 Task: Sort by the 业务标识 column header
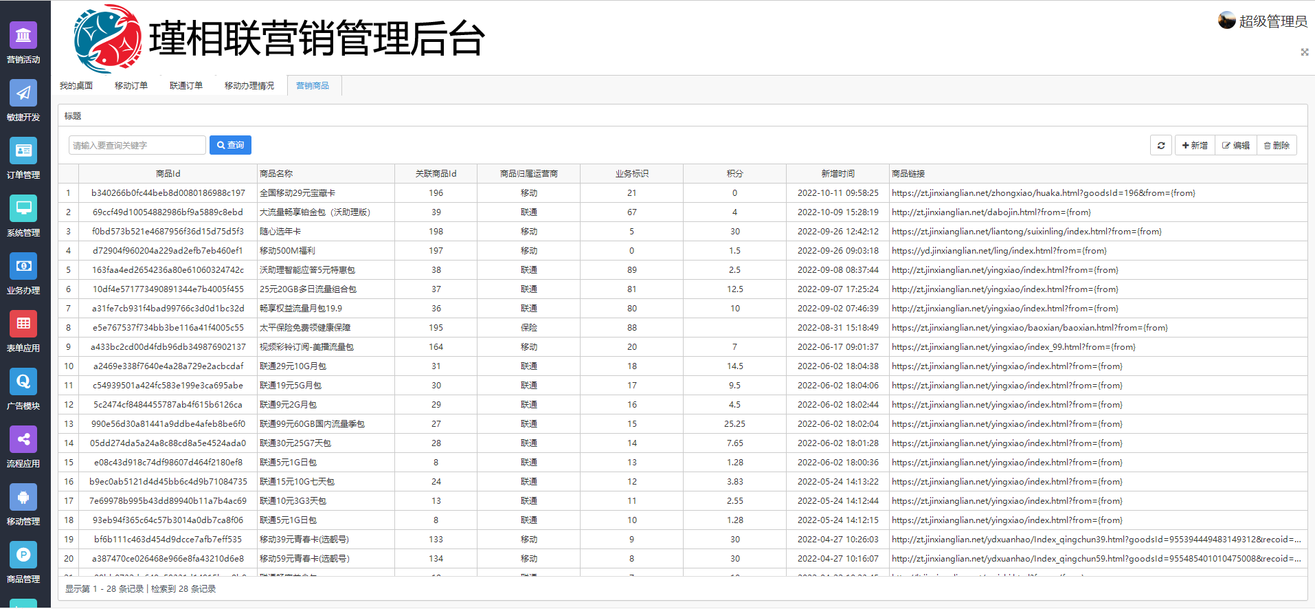pos(632,174)
